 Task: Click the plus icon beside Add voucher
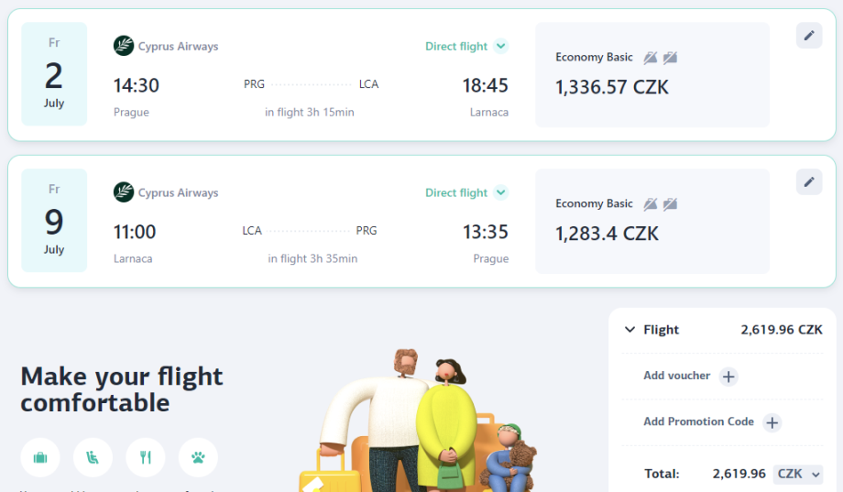pyautogui.click(x=728, y=377)
